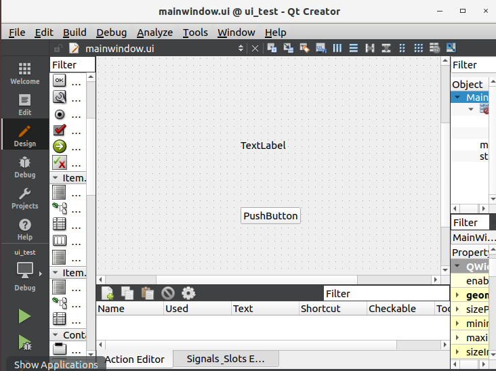Apply form layout (two-column dots)

[x=402, y=48]
